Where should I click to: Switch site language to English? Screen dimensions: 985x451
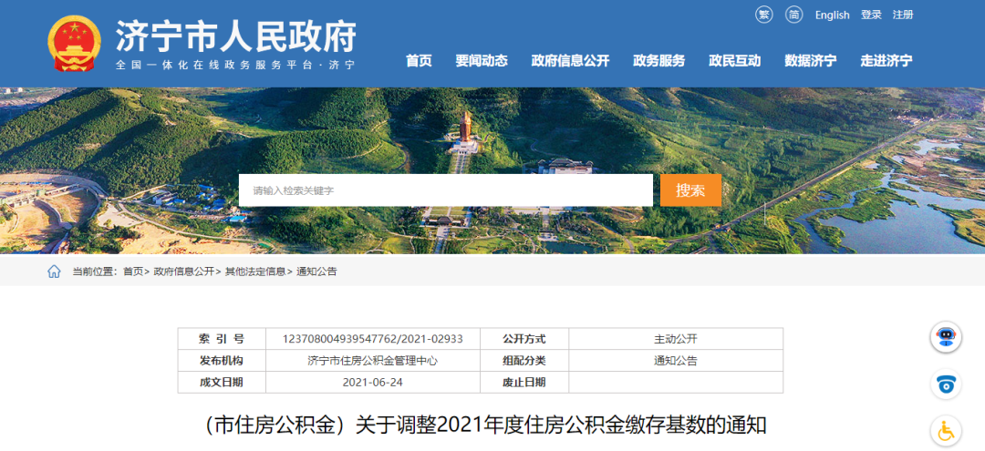(x=832, y=15)
